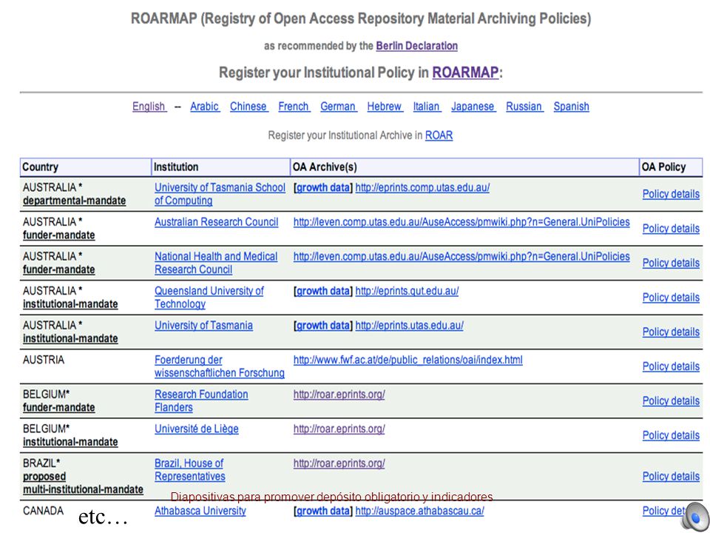The width and height of the screenshot is (710, 533).
Task: Open Brazil, House of Representatives link
Action: click(190, 469)
